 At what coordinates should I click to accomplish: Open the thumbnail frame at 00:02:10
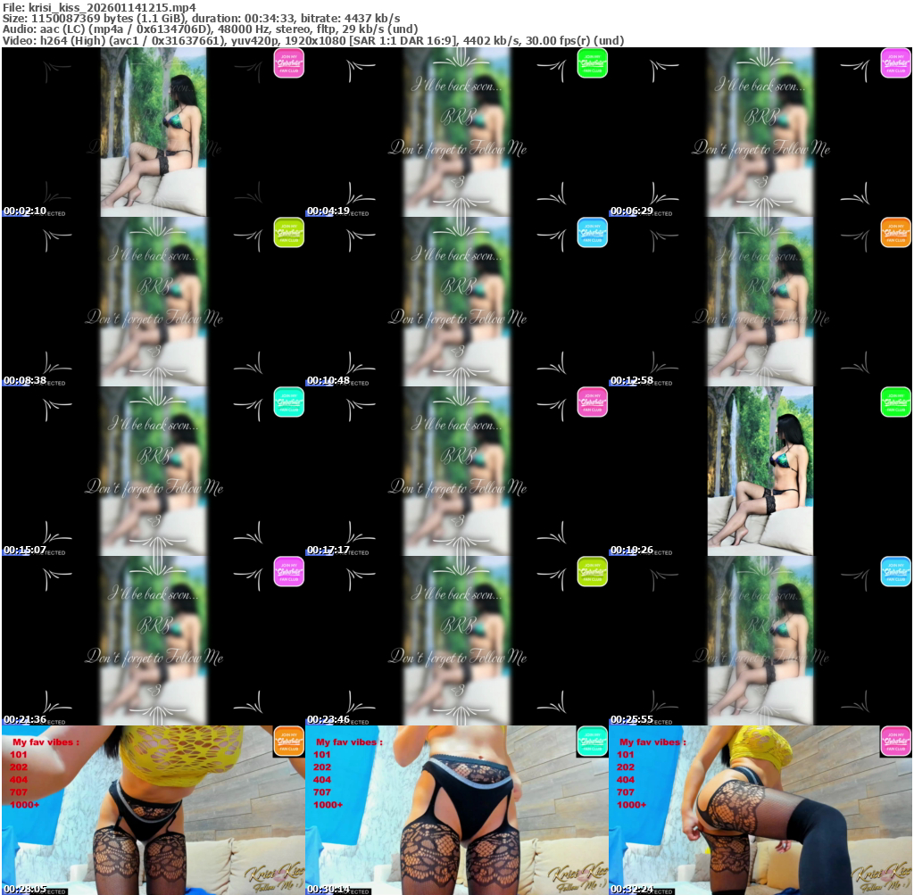(154, 132)
